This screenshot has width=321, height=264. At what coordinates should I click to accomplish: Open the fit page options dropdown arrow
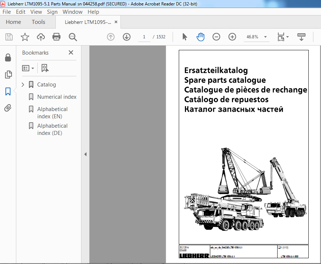click(287, 37)
